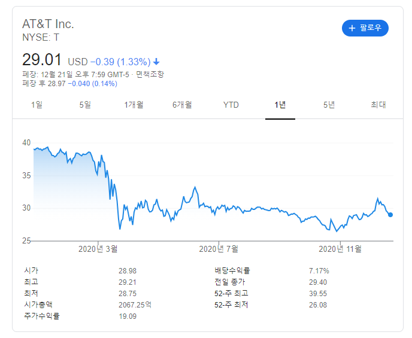Click the 2020년 11월 axis label
Viewport: 412px width, 338px height.
tap(340, 249)
